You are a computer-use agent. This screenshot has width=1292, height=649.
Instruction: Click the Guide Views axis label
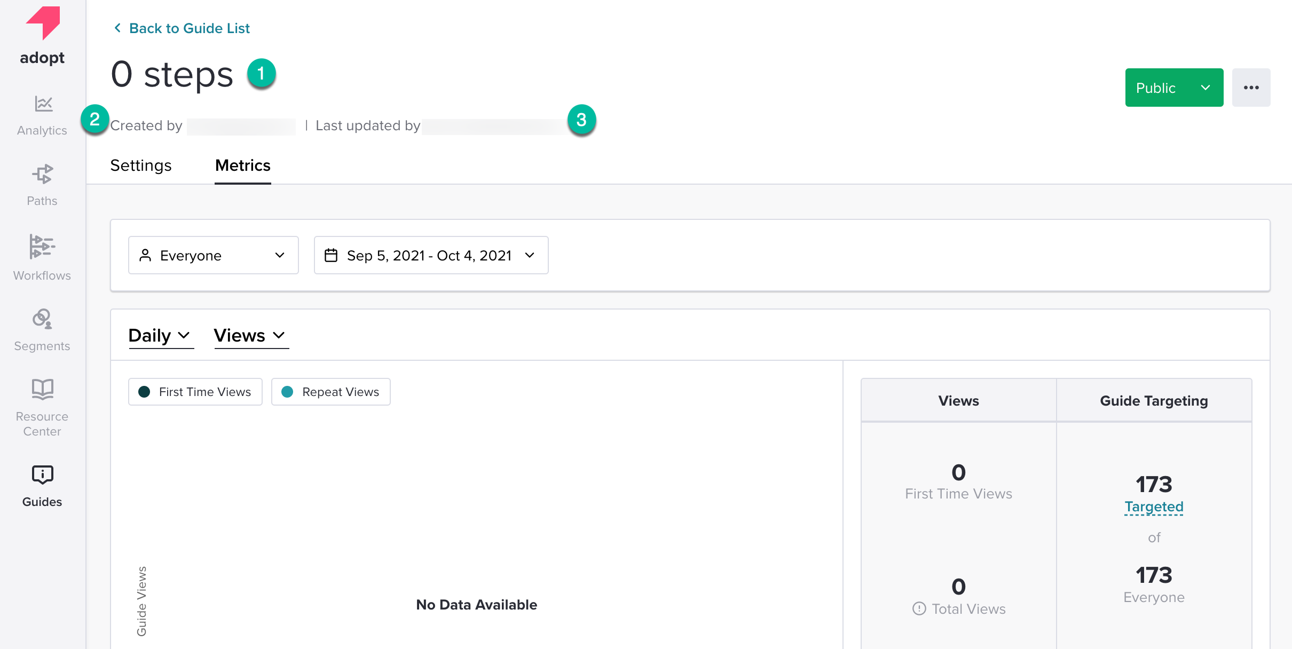(x=141, y=601)
